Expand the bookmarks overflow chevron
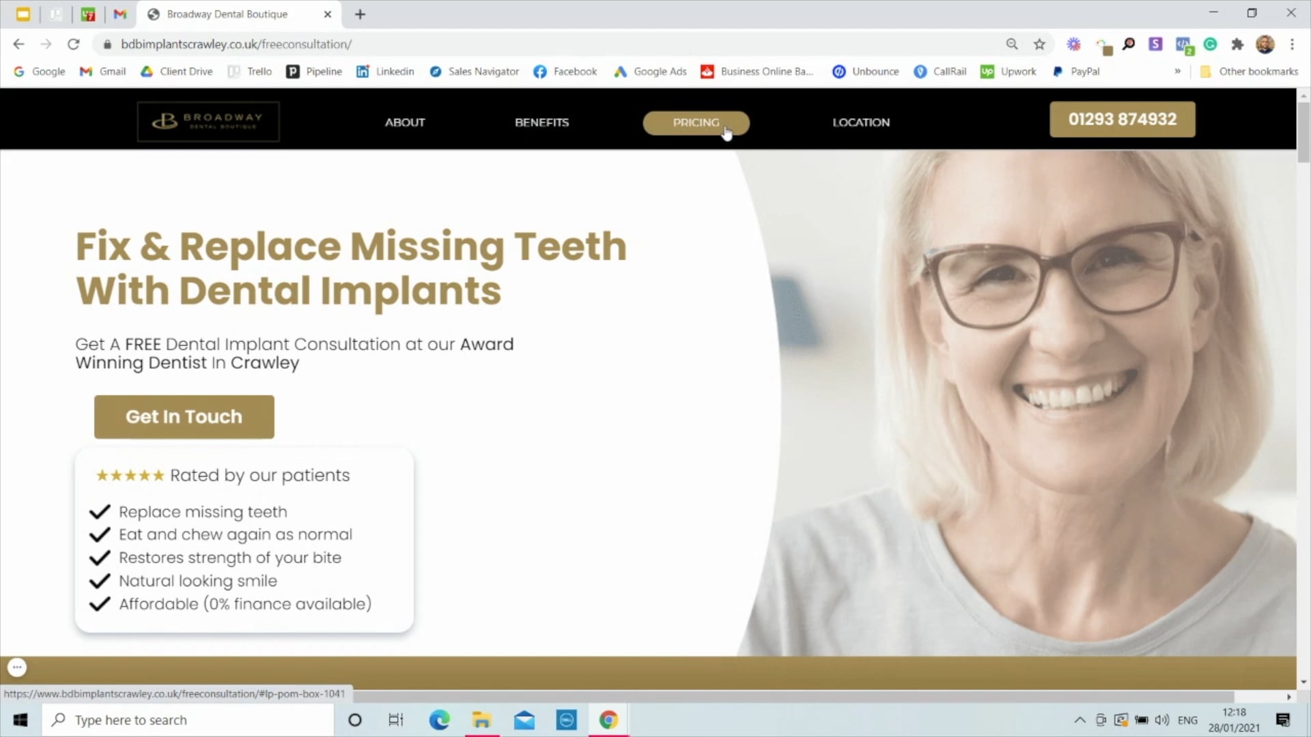The height and width of the screenshot is (737, 1311). (1178, 71)
